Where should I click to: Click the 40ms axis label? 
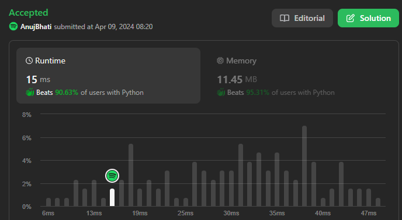323,213
